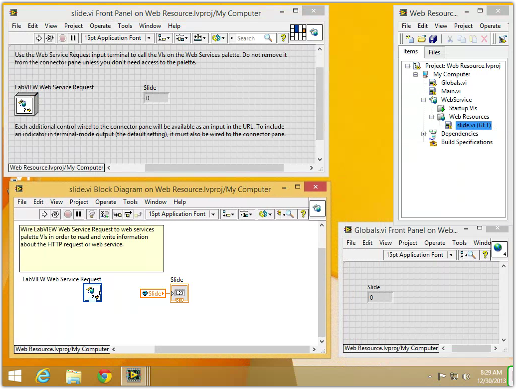Click the Slide global variable node
The height and width of the screenshot is (389, 516).
[x=153, y=294]
